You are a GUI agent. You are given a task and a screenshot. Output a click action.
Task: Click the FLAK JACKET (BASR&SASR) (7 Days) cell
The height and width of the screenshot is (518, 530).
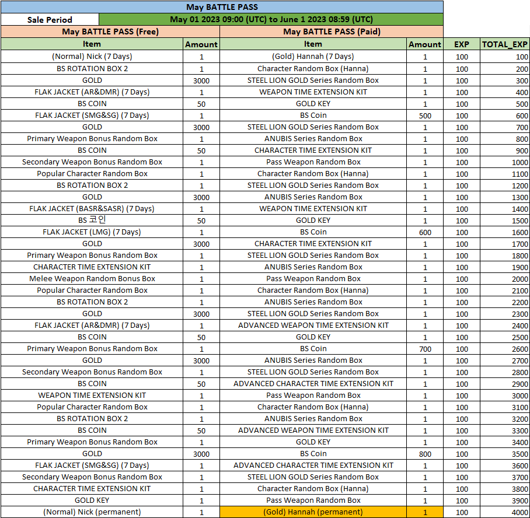pyautogui.click(x=92, y=209)
